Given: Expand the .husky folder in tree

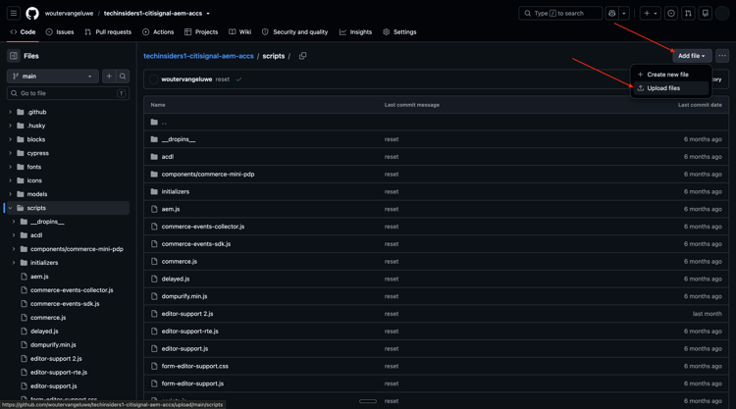Looking at the screenshot, I should [11, 126].
